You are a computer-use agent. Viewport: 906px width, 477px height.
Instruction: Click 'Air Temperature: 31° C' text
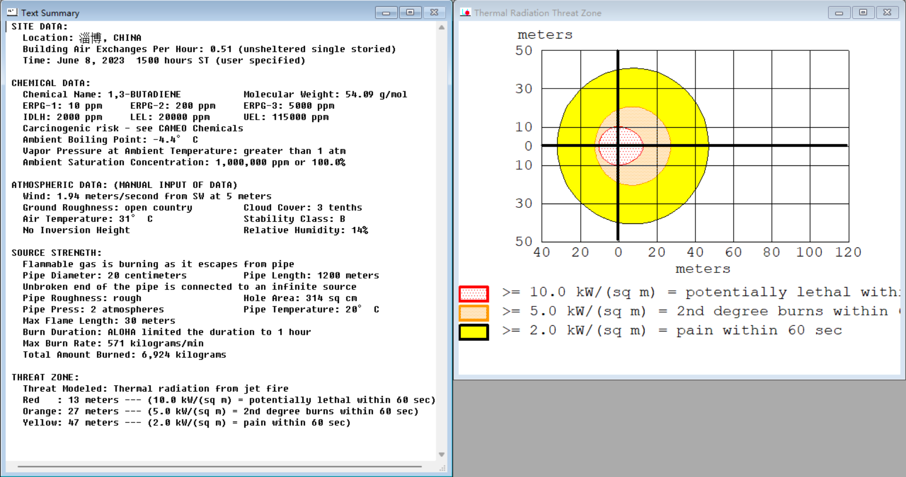tap(88, 219)
